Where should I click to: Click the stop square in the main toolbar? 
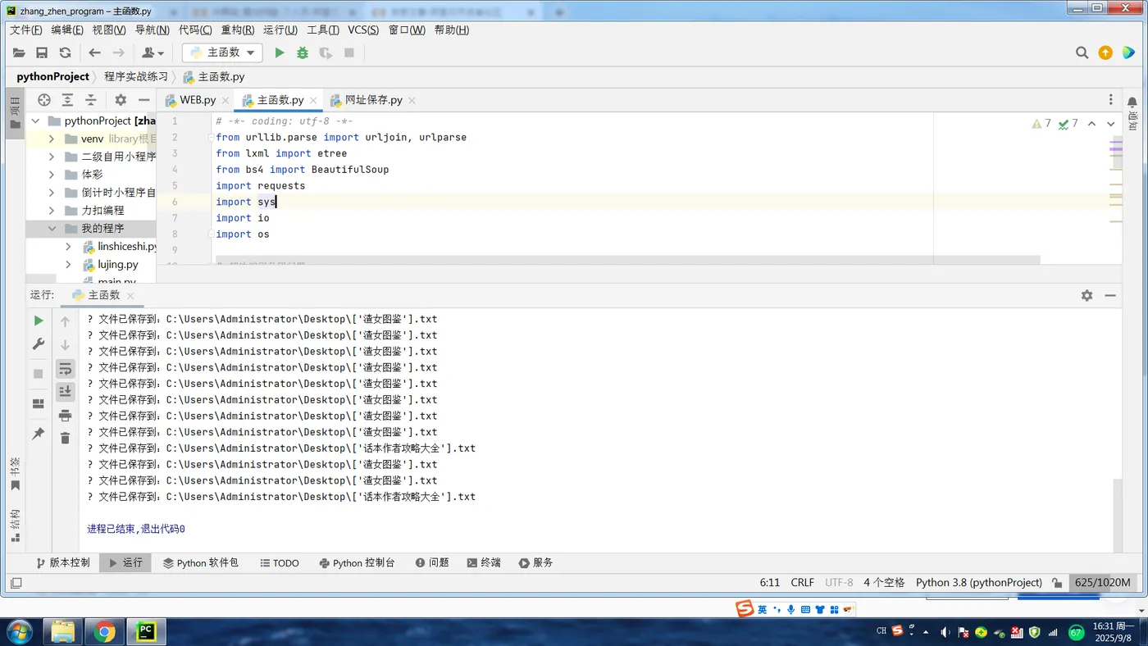tap(349, 52)
